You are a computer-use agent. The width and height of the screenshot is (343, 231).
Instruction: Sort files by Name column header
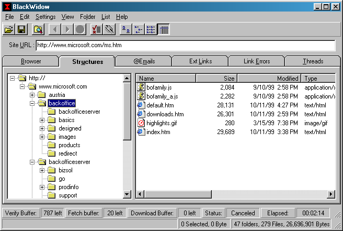point(166,79)
